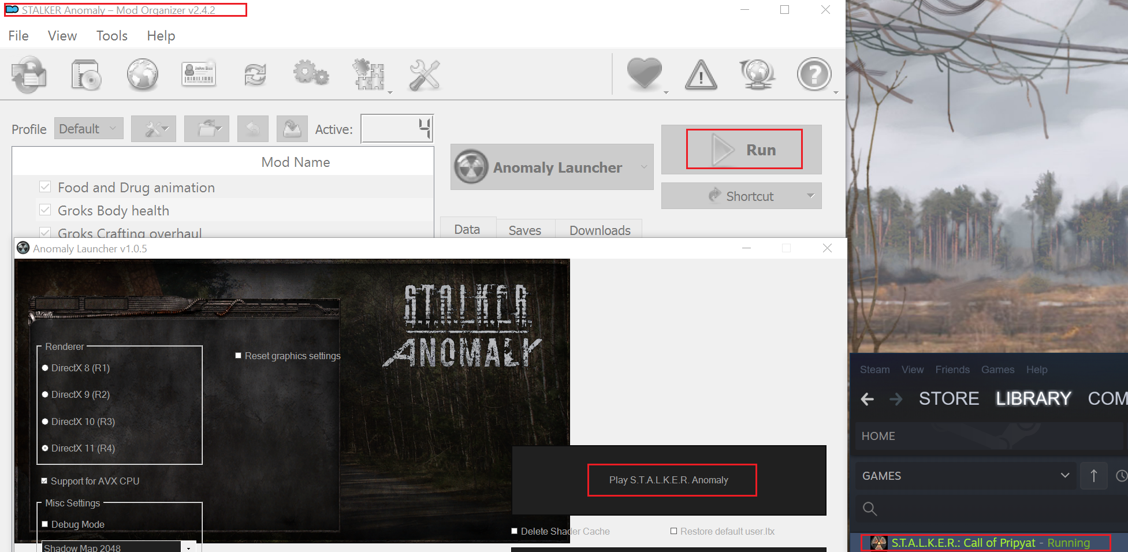Click the Help question mark icon
The width and height of the screenshot is (1128, 552).
tap(814, 74)
